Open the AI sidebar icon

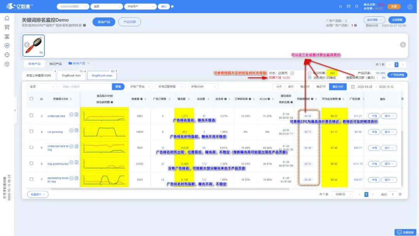pyautogui.click(x=7, y=45)
